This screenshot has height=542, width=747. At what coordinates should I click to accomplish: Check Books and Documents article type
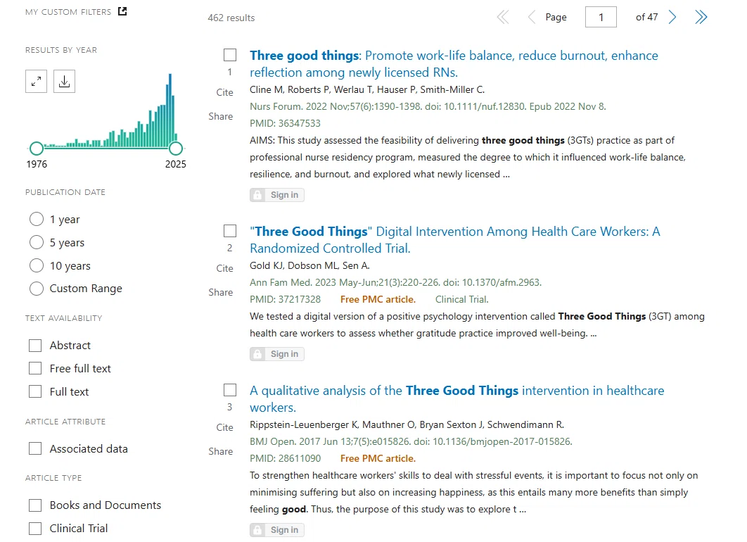pos(35,505)
